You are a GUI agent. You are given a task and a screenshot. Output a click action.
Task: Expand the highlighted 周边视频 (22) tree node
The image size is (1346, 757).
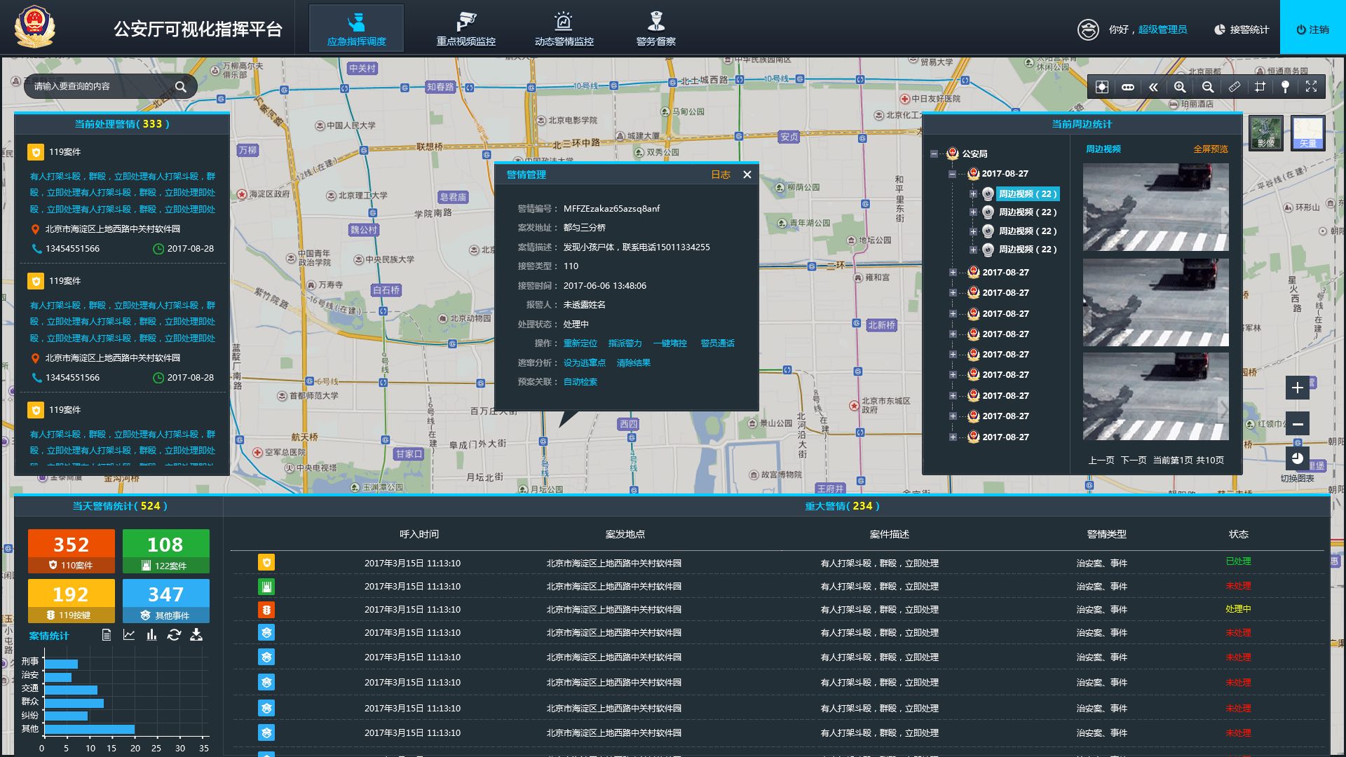pyautogui.click(x=973, y=193)
